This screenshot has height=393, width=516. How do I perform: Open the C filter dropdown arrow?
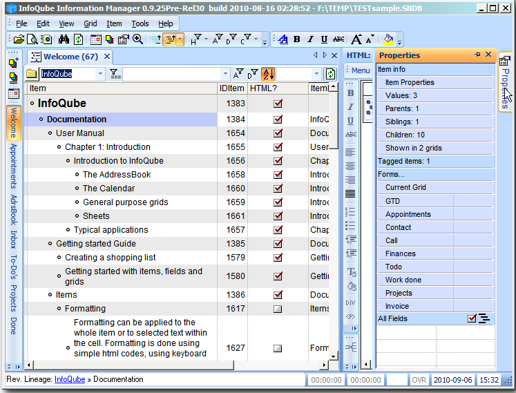pyautogui.click(x=256, y=39)
